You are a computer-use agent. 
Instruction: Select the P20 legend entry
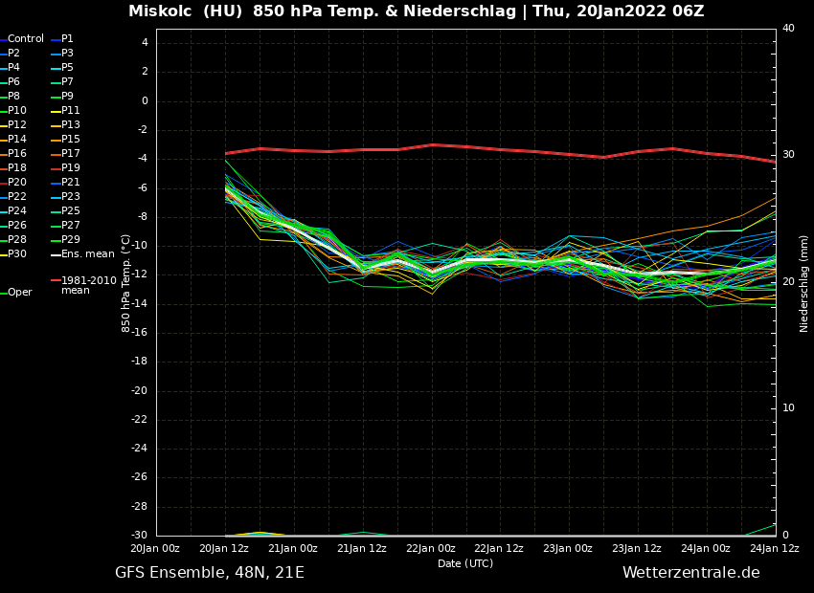pyautogui.click(x=17, y=183)
